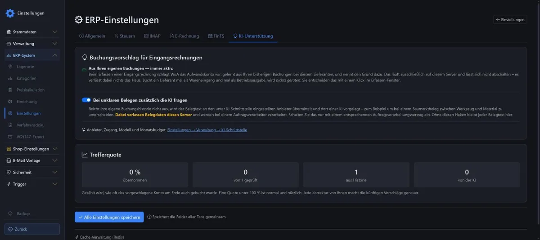The height and width of the screenshot is (240, 540).
Task: Click the Zurück button in sidebar
Action: click(32, 229)
